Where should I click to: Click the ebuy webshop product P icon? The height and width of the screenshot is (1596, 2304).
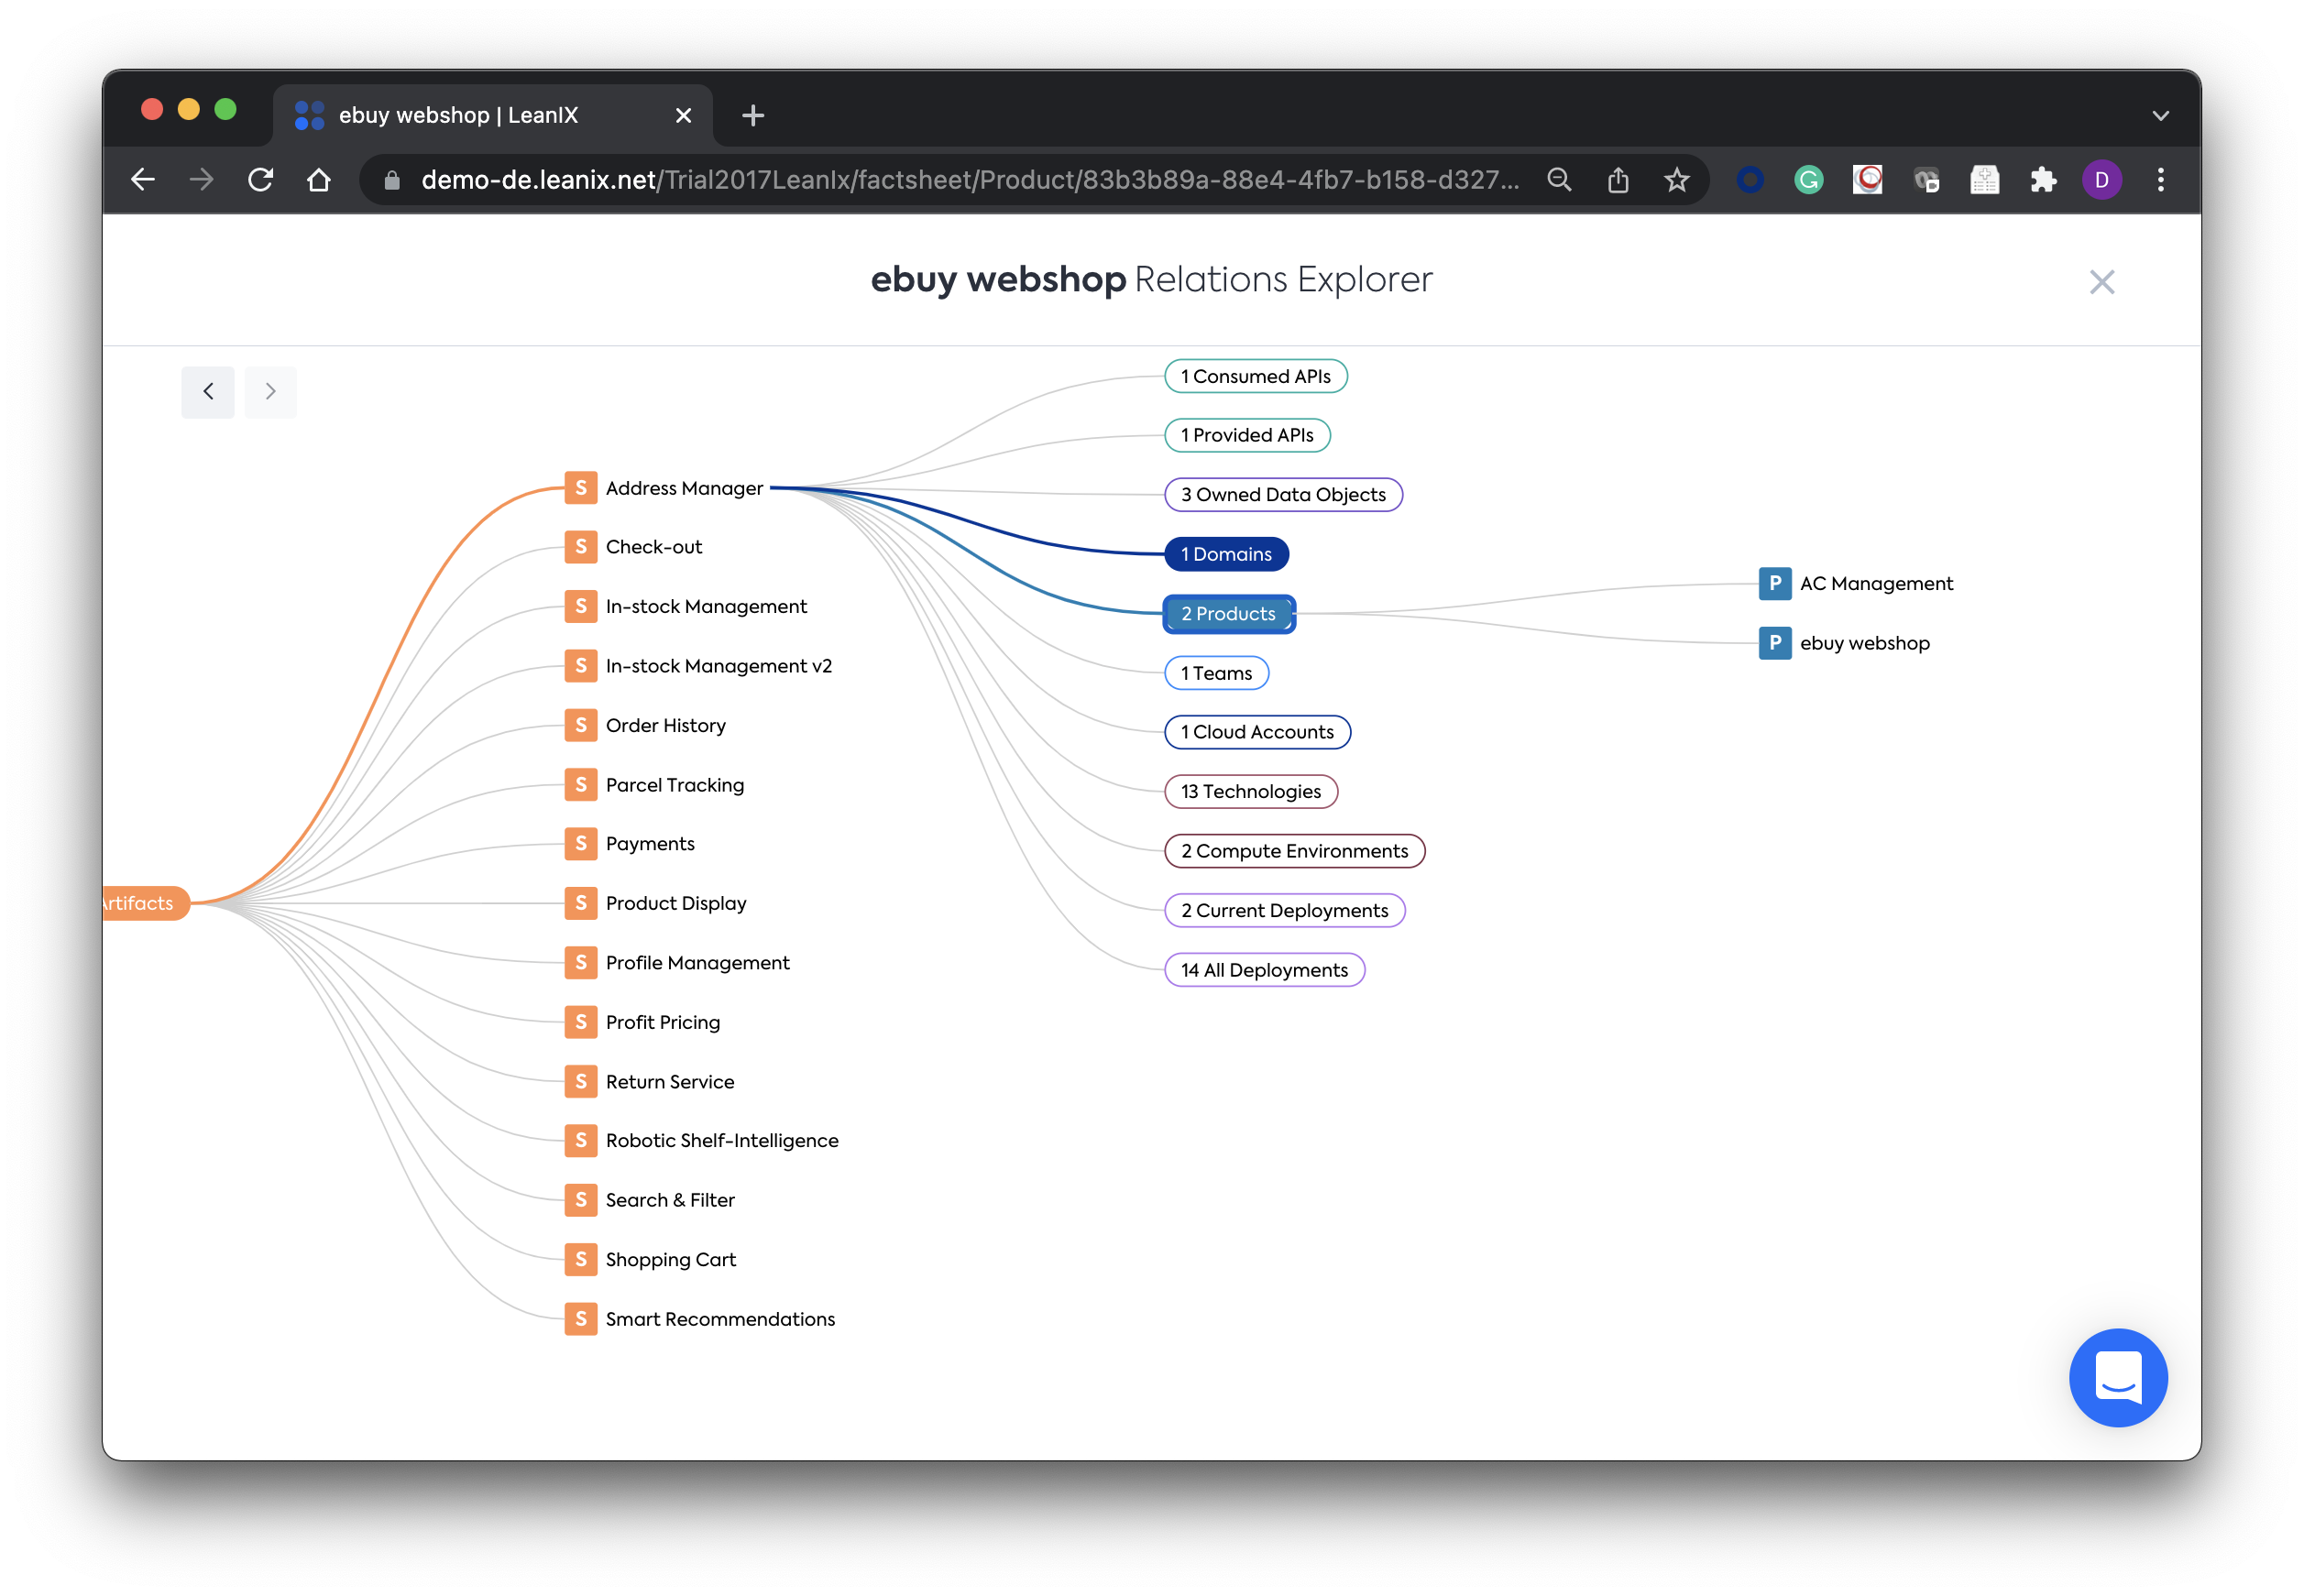[x=1774, y=643]
